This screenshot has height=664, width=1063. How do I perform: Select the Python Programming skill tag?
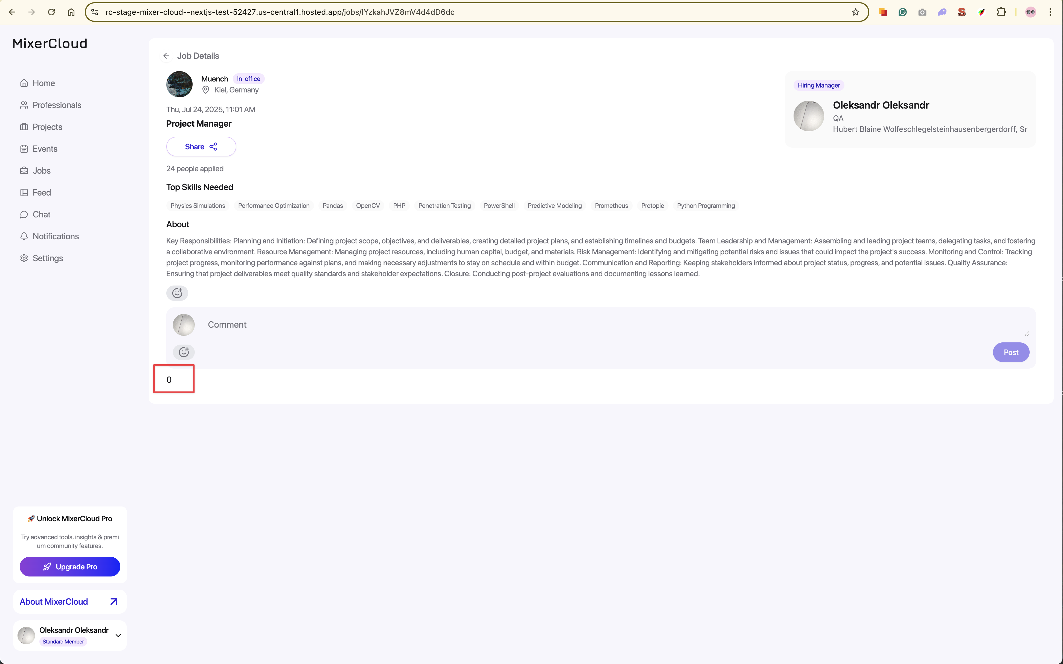705,206
